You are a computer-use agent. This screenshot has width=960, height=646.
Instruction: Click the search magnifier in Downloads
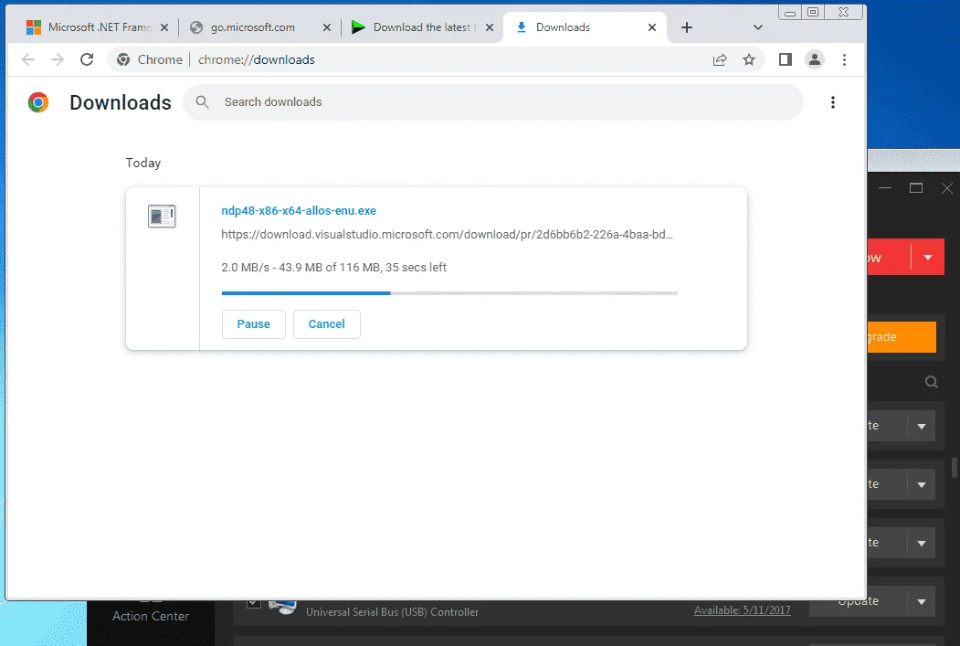click(203, 102)
